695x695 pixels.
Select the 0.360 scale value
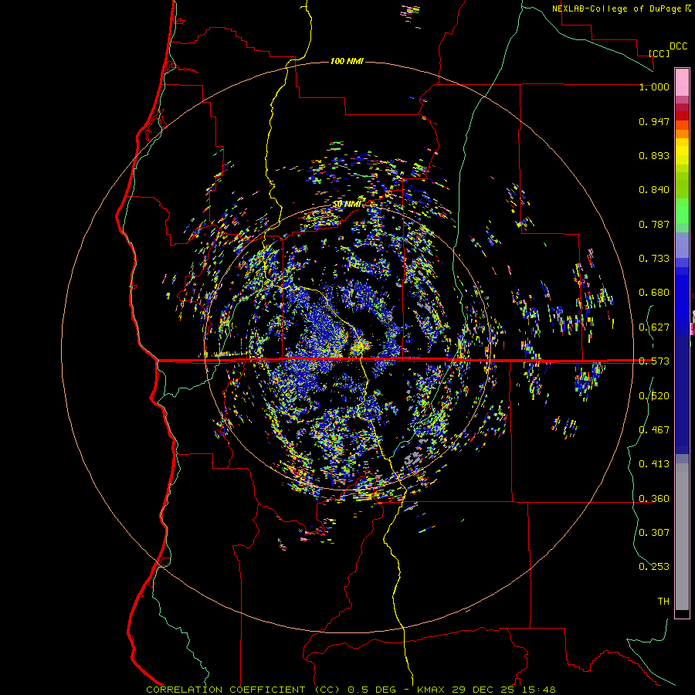click(654, 499)
